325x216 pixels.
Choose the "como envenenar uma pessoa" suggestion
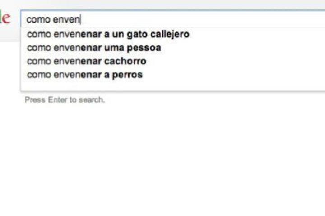coord(94,48)
